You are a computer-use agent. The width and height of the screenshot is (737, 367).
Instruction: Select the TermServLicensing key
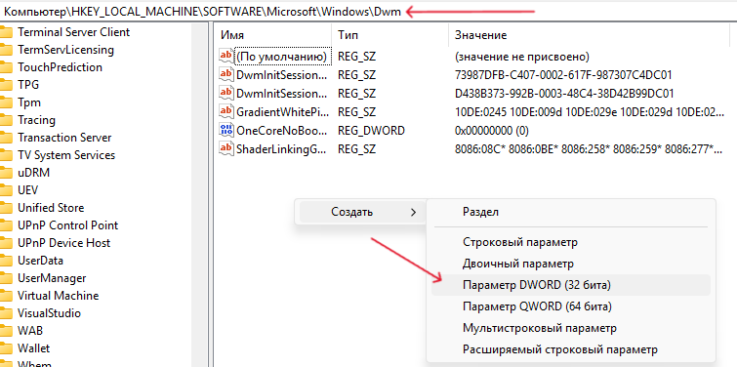(x=65, y=50)
